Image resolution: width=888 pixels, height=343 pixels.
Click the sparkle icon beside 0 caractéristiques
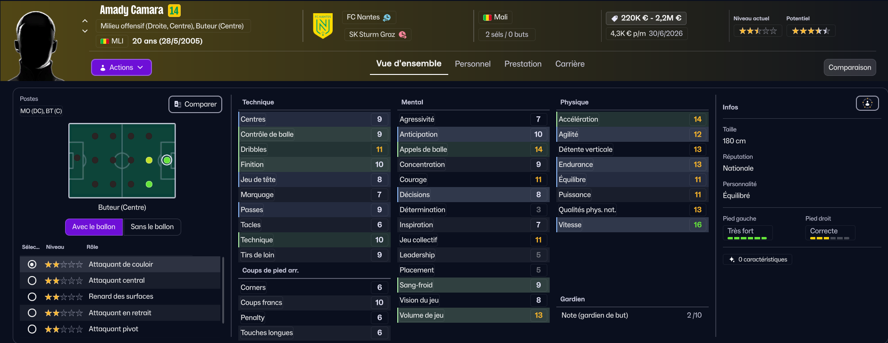coord(732,260)
